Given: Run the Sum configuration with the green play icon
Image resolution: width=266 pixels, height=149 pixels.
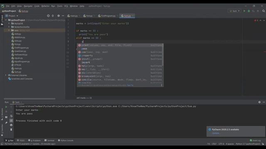Looking at the screenshot, I should 244,11.
